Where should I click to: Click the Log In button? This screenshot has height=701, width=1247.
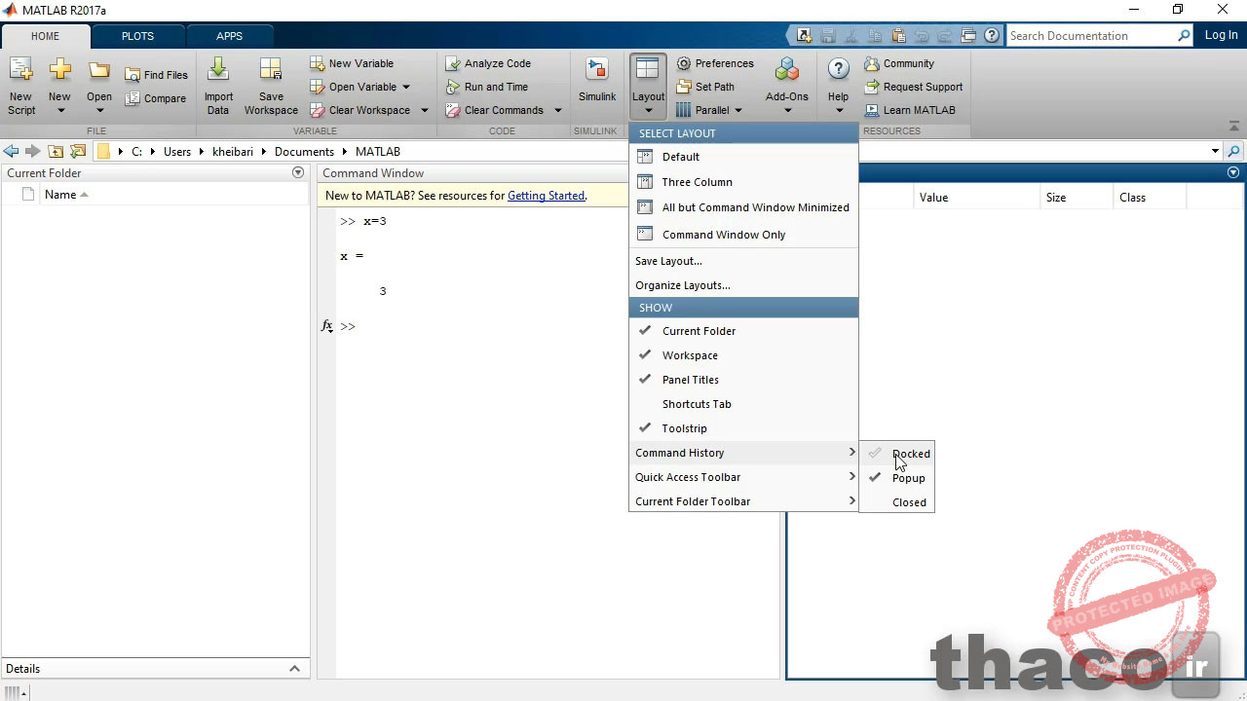click(x=1221, y=35)
